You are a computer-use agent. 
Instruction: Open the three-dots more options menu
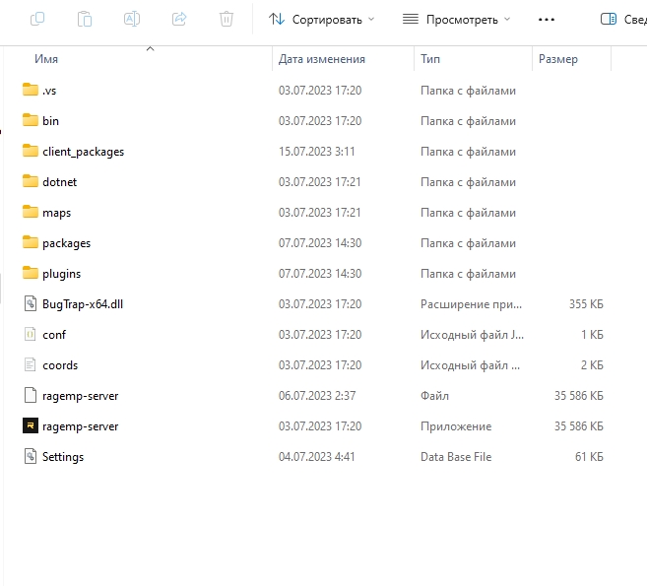(547, 19)
